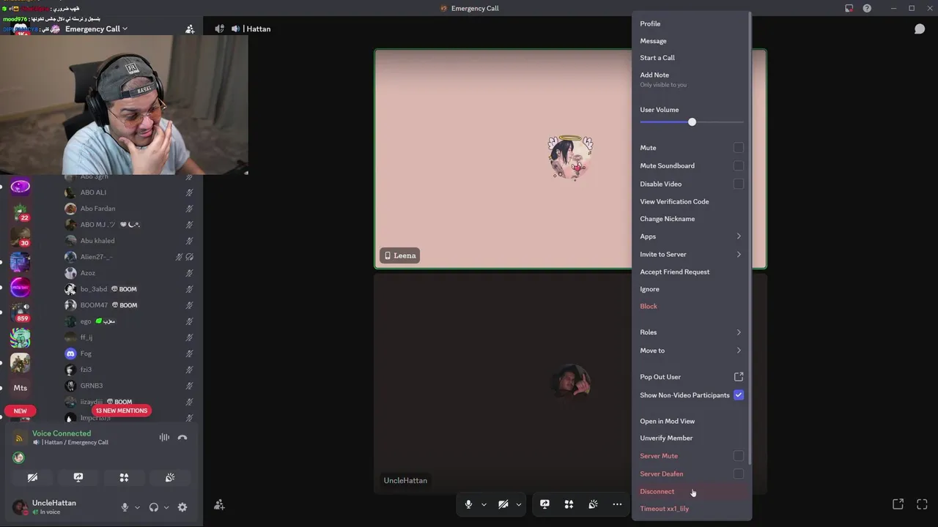Open soundboard in bottom call bar
This screenshot has height=527, width=938.
pos(593,504)
